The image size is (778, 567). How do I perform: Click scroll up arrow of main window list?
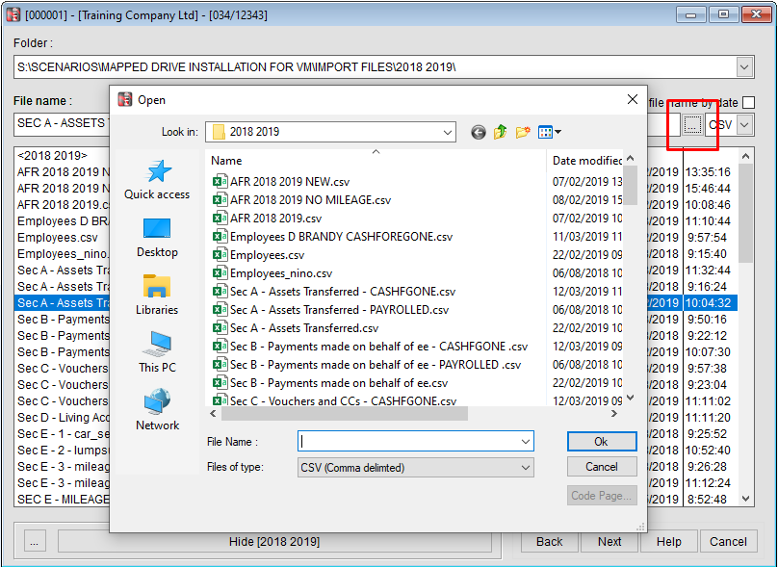point(745,156)
